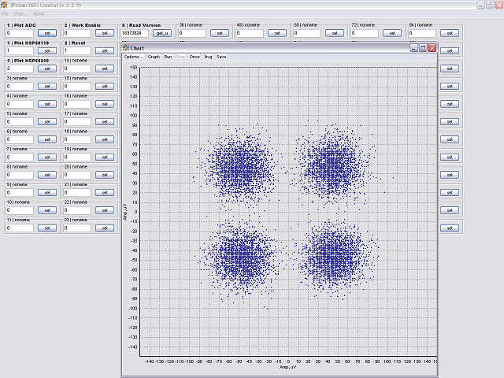Click set button for 18 | noname
The height and width of the screenshot is (378, 504).
[105, 139]
